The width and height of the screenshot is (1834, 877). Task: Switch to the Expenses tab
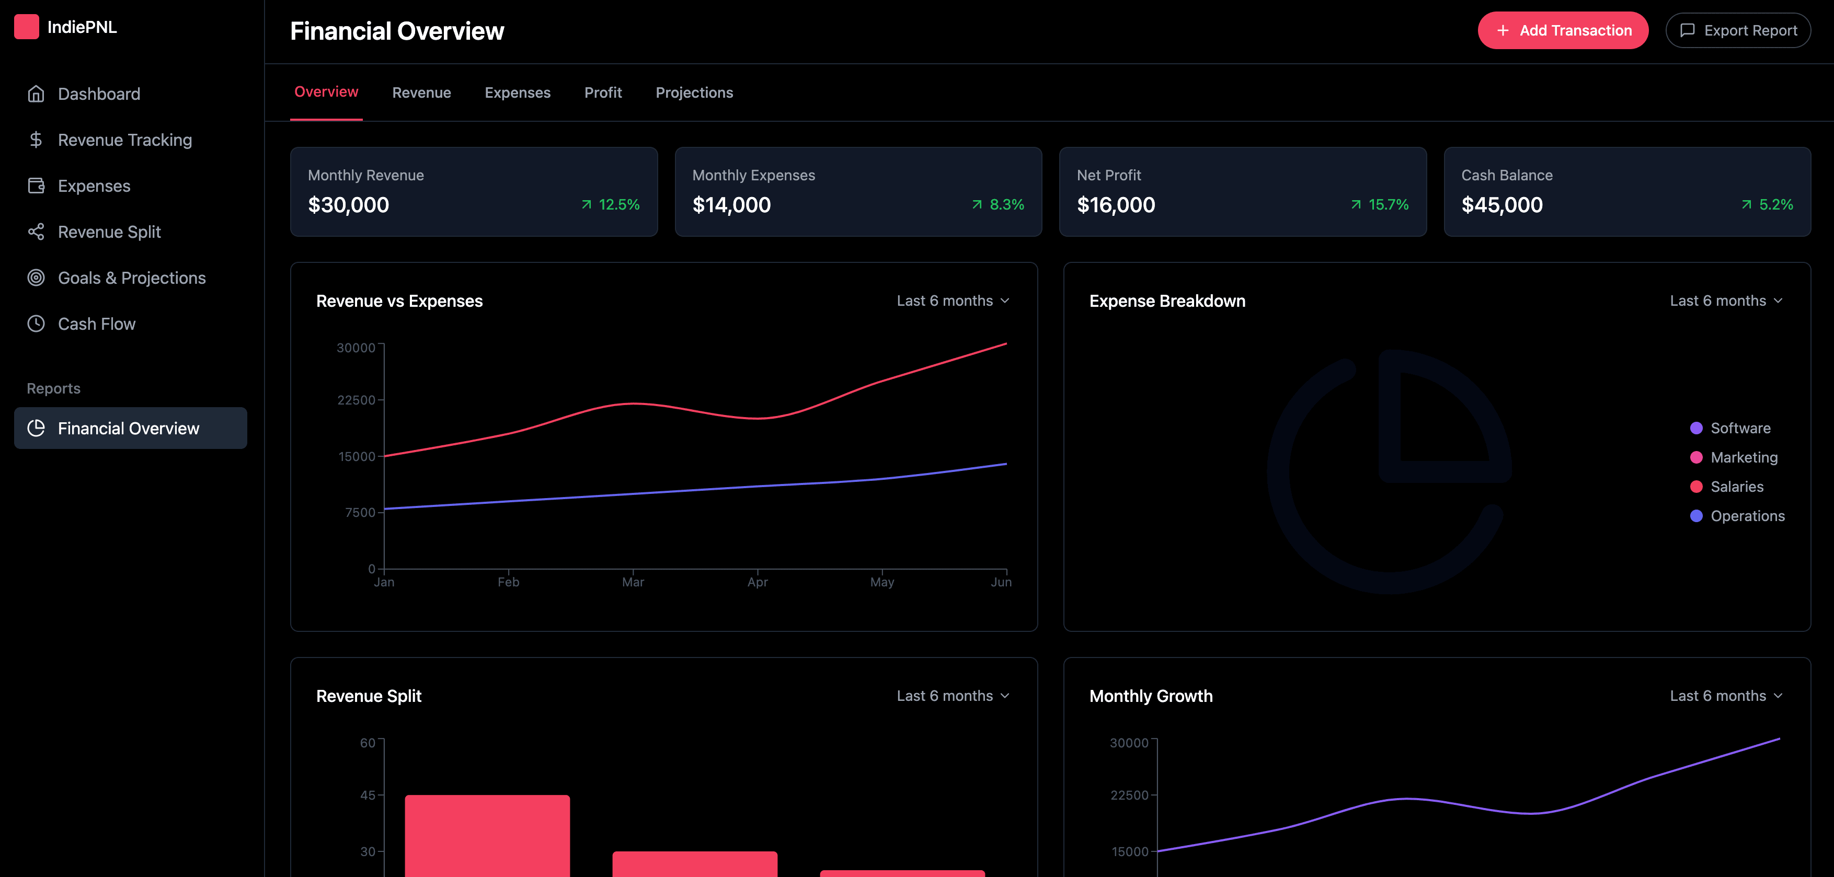point(518,93)
